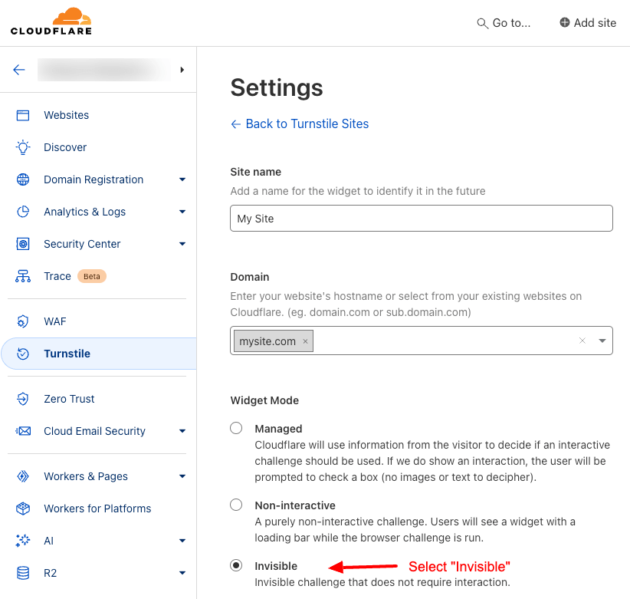This screenshot has width=630, height=599.
Task: Click the Trace network icon
Action: (23, 276)
